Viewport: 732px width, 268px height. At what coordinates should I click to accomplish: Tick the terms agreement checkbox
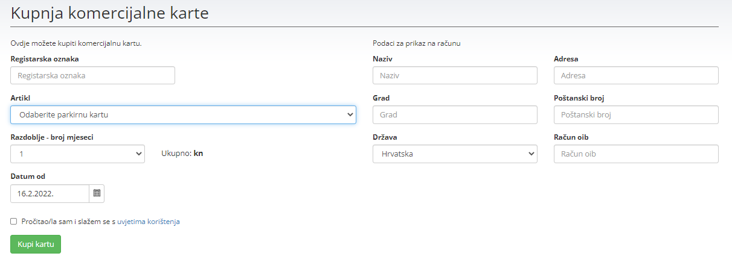(14, 222)
